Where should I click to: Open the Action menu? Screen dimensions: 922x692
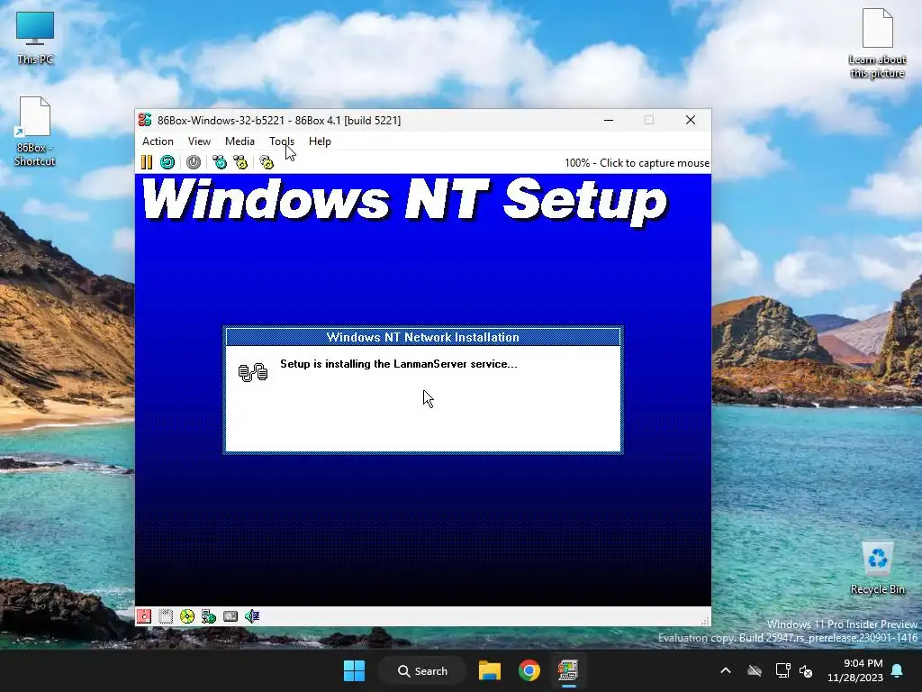158,141
